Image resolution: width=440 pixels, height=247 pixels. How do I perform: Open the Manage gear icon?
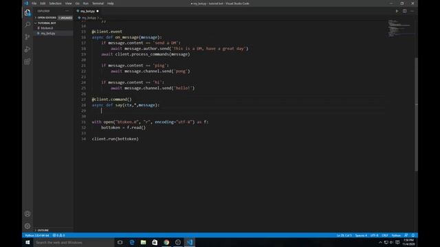pos(27,226)
